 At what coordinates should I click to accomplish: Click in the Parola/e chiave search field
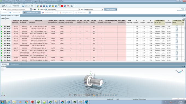point(18,9)
